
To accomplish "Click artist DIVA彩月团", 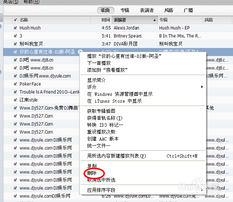I will [125, 44].
